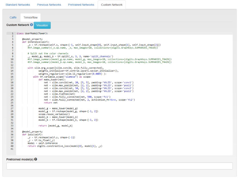The width and height of the screenshot is (238, 178).
Task: Click line number 1 in the editor gutter
Action: (12, 33)
